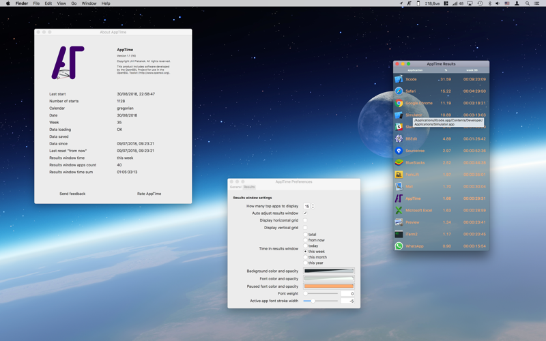Click the Active app font stroke width slider
Viewport: 546px width, 341px height.
[321, 301]
